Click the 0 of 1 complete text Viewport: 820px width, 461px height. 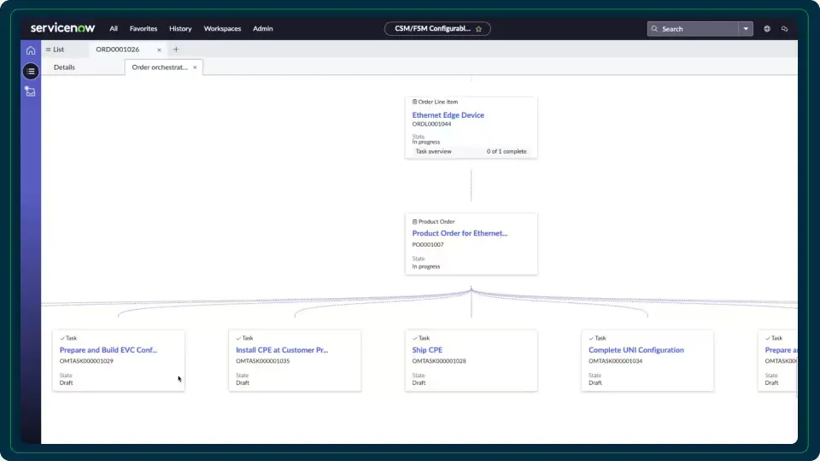(507, 152)
